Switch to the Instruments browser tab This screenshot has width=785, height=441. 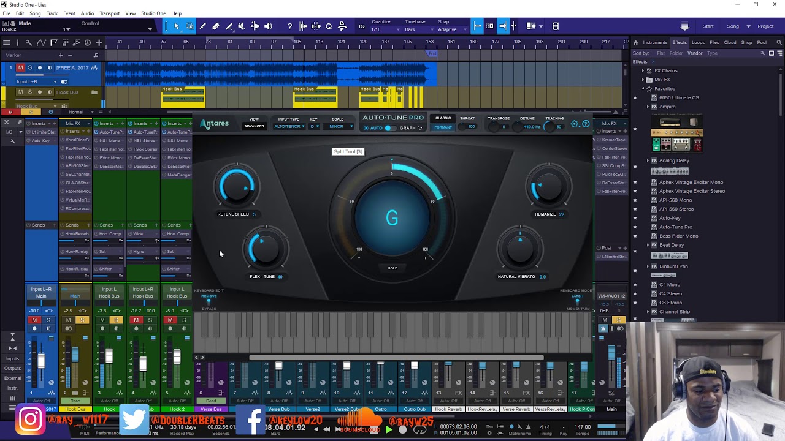point(655,42)
